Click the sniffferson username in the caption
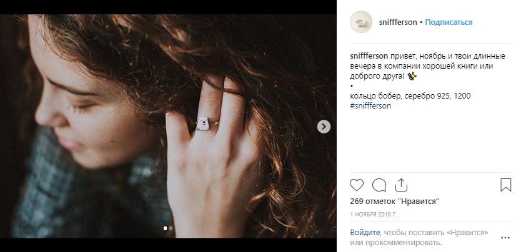The height and width of the screenshot is (252, 521). (x=369, y=57)
